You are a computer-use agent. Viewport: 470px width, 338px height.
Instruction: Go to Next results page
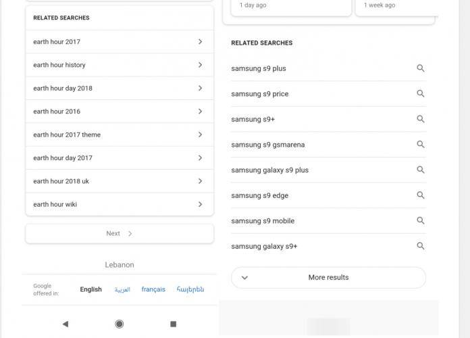120,233
